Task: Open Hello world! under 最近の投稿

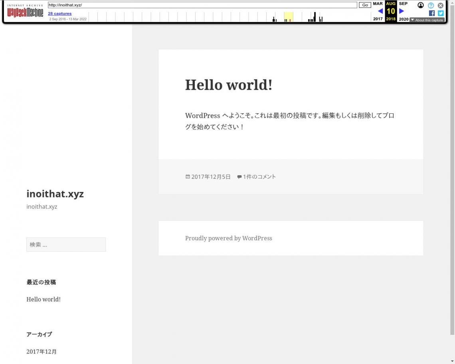Action: [44, 299]
